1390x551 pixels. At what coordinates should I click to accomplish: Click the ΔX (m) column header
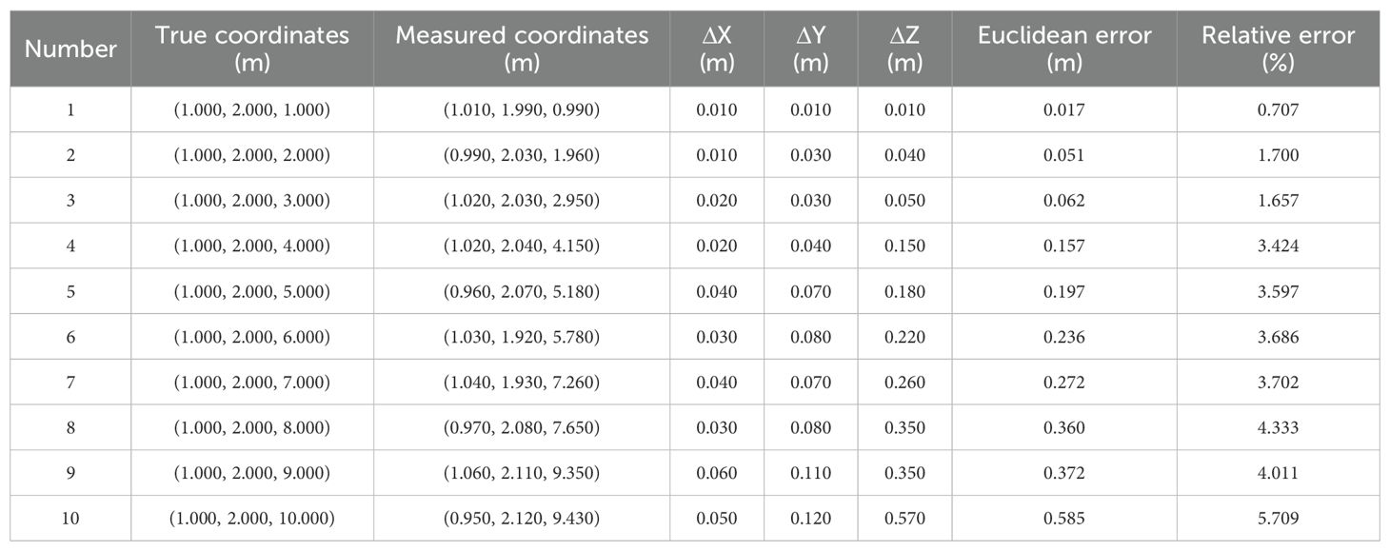pos(716,49)
